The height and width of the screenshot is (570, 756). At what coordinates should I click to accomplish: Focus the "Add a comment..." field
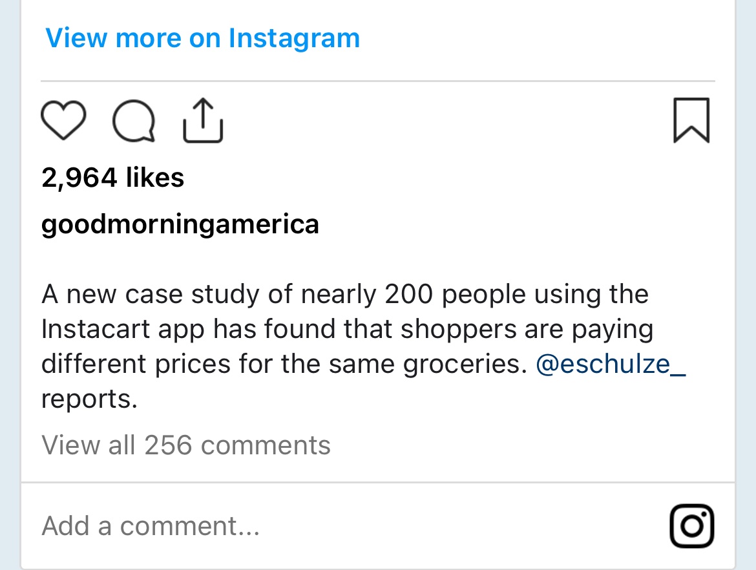[x=151, y=526]
